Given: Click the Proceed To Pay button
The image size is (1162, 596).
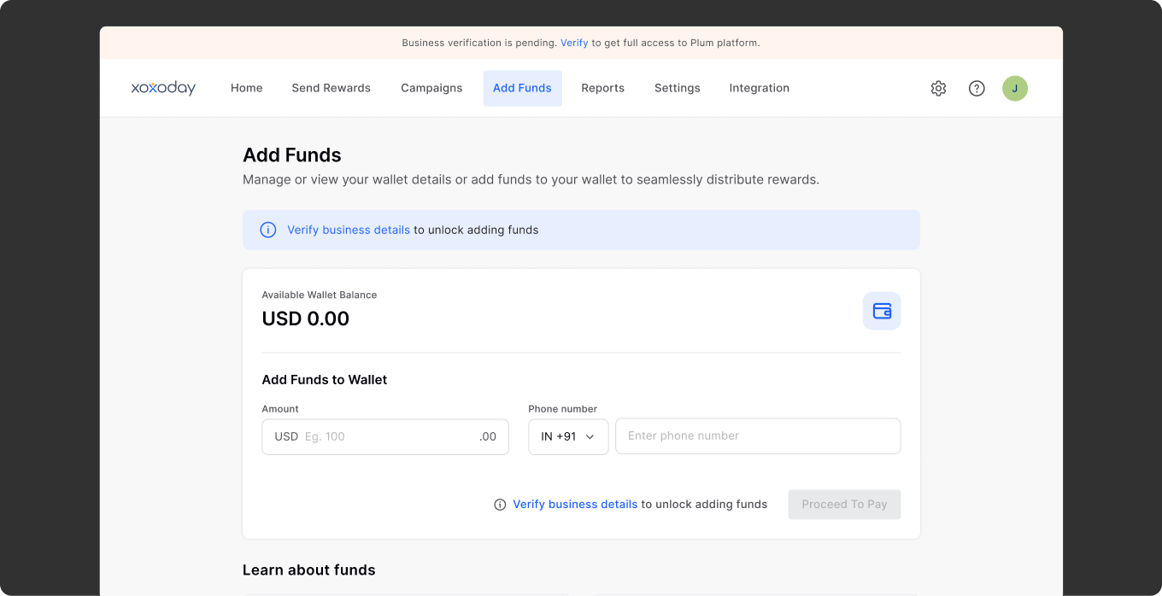Looking at the screenshot, I should (x=844, y=505).
